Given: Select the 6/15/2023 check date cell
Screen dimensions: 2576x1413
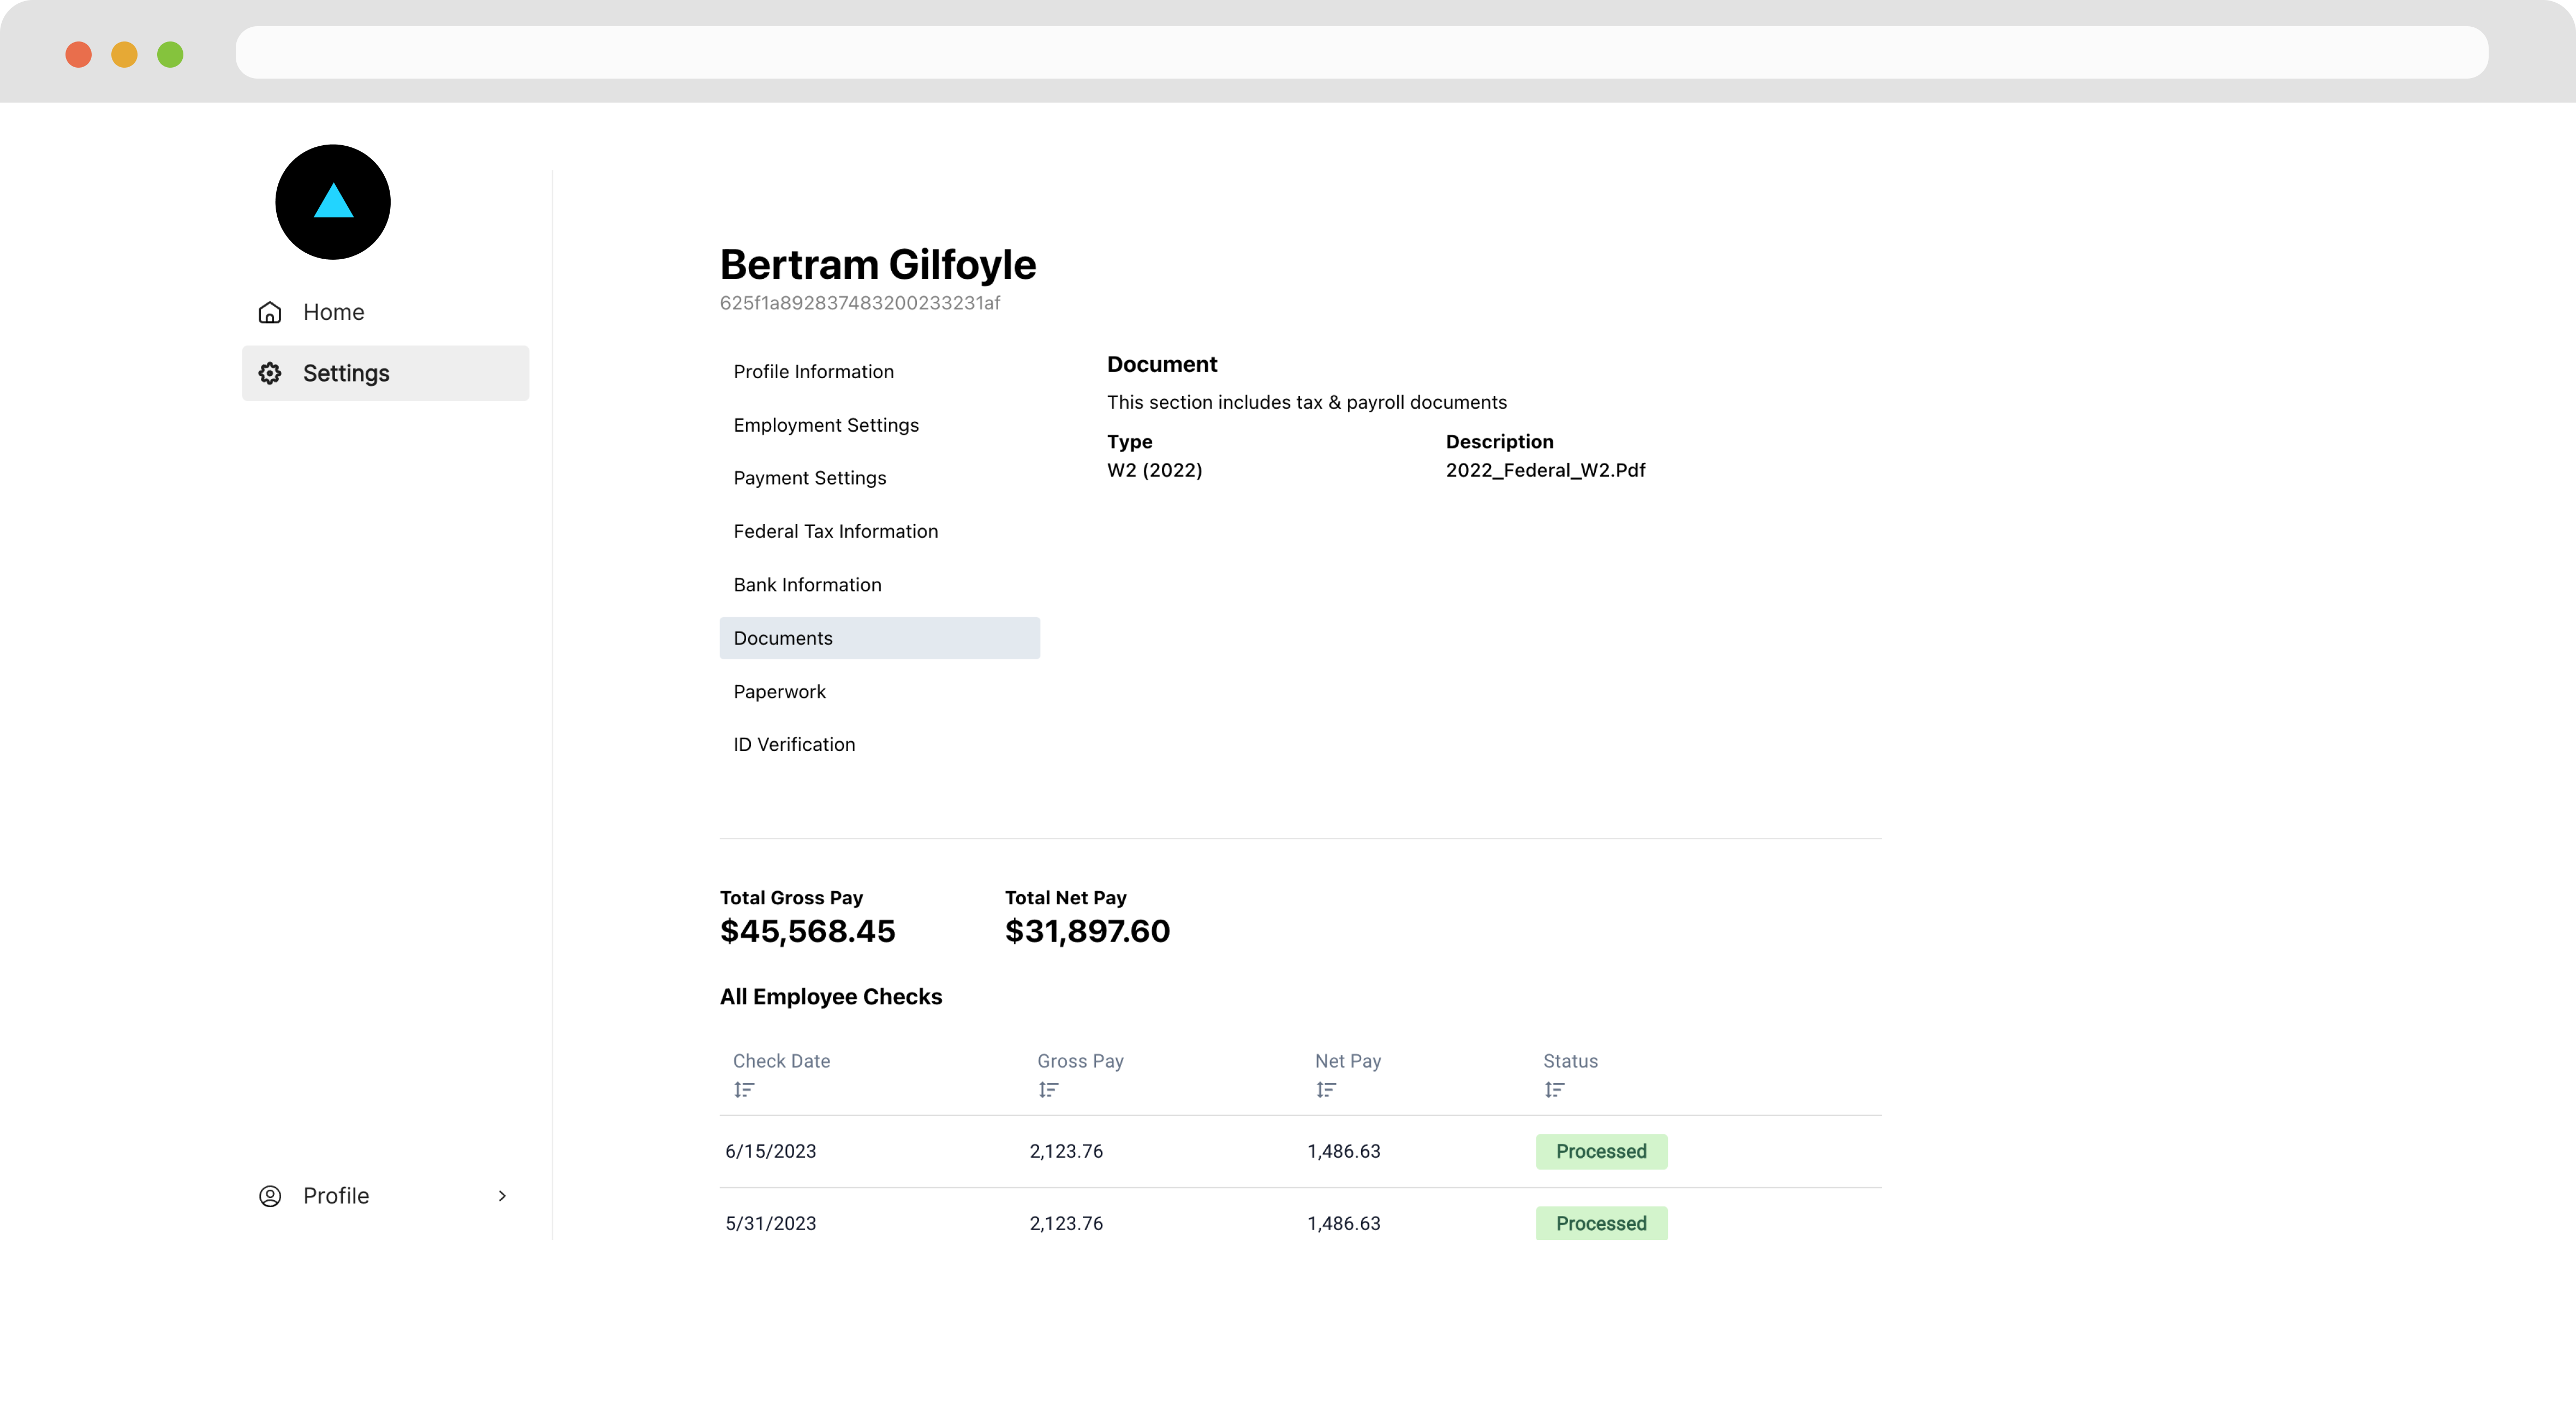Looking at the screenshot, I should click(770, 1152).
